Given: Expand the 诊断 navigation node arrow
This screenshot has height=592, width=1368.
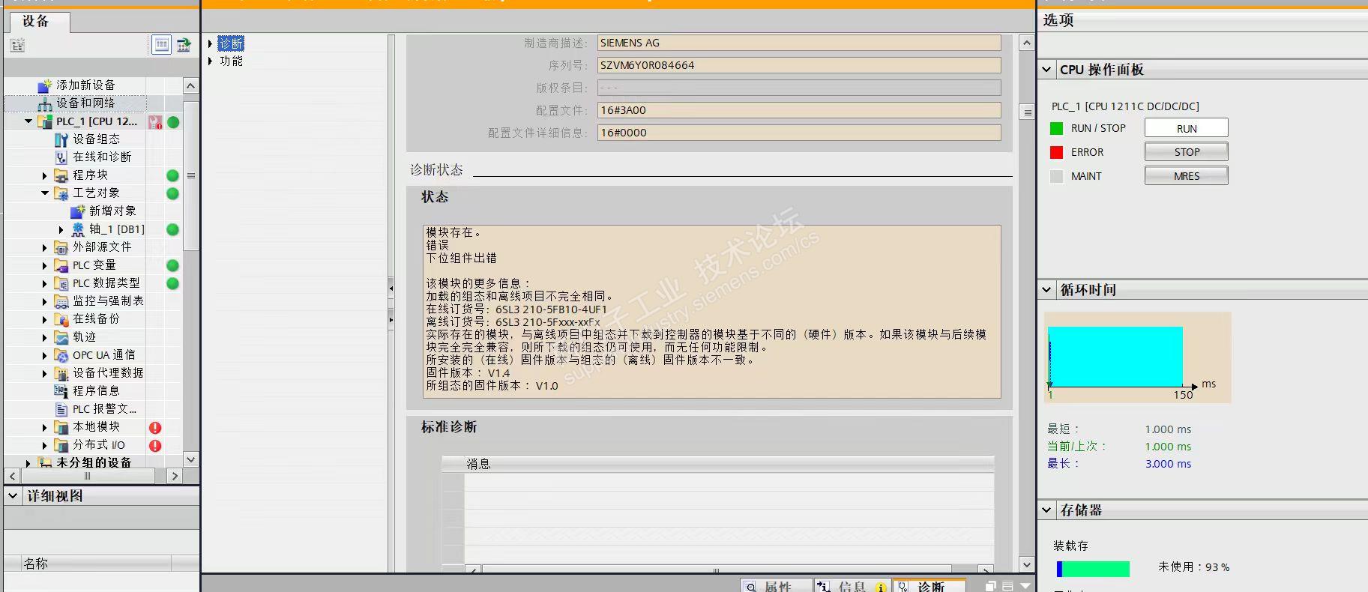Looking at the screenshot, I should click(x=211, y=43).
